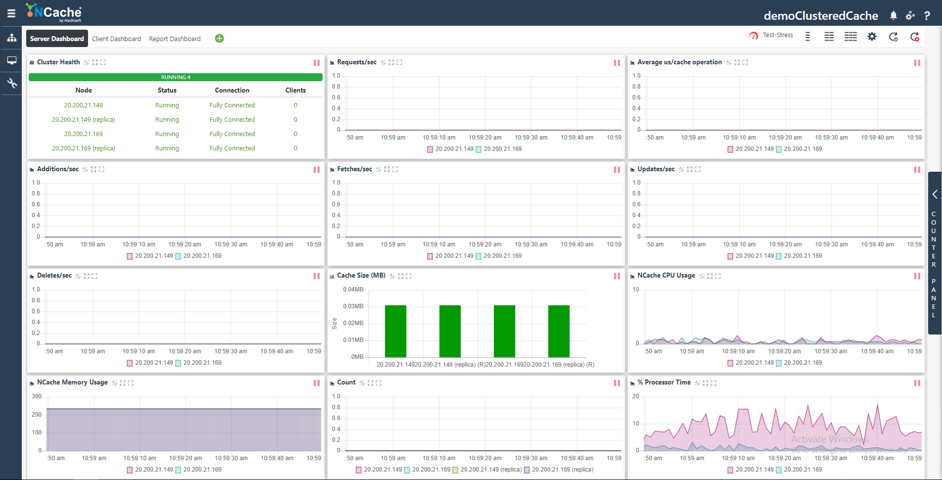
Task: Pause the % Processor Time chart
Action: click(x=917, y=383)
